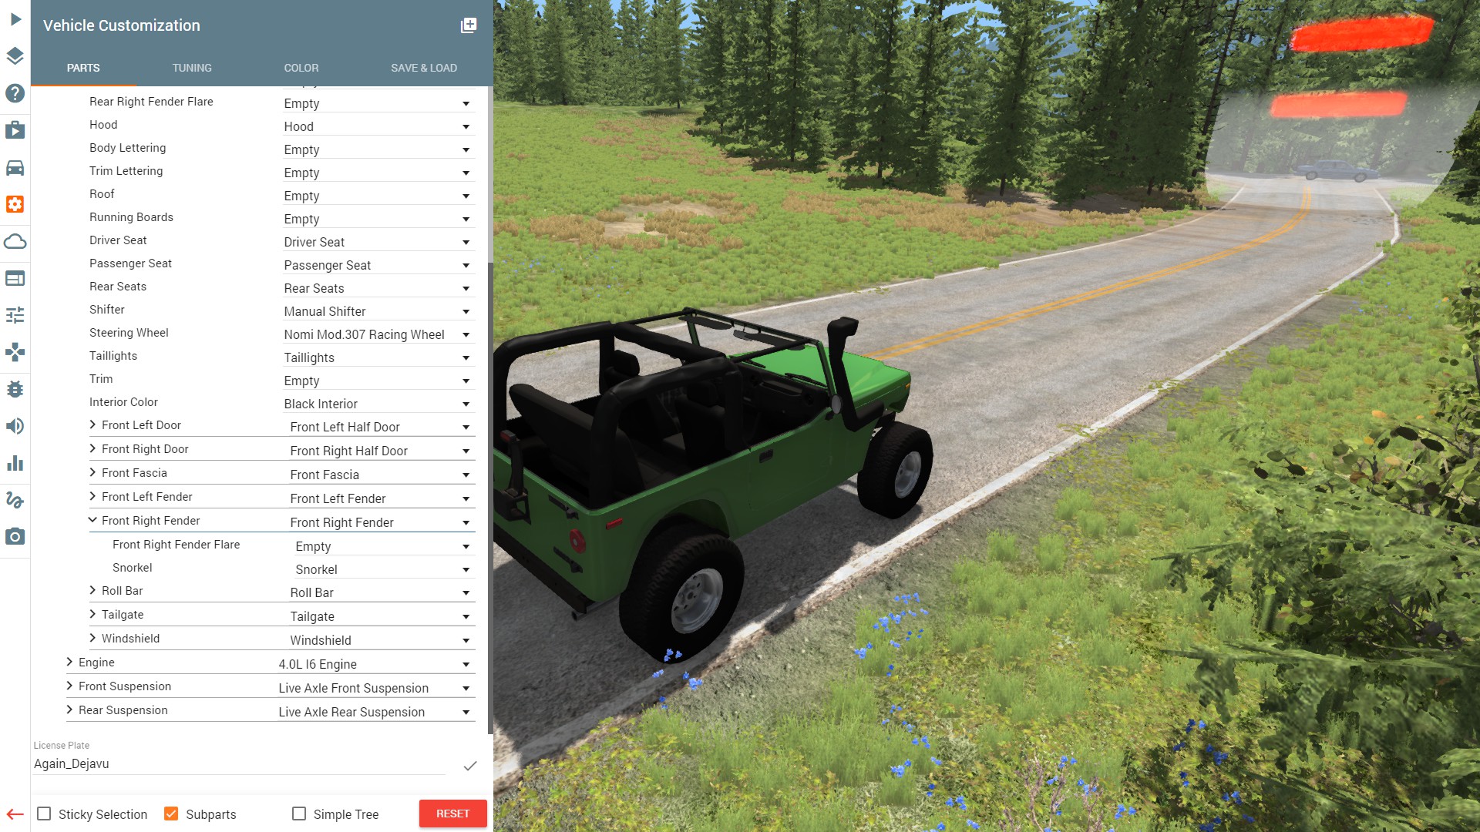Screen dimensions: 1480x832
Task: Collapse the Front Right Fender tree item
Action: point(92,521)
